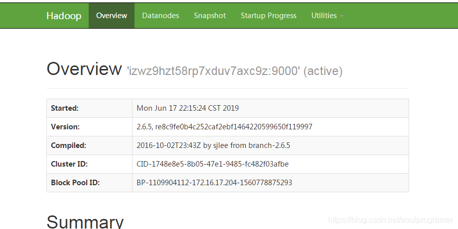The width and height of the screenshot is (458, 229).
Task: Switch to the Datanodes tab
Action: 160,16
